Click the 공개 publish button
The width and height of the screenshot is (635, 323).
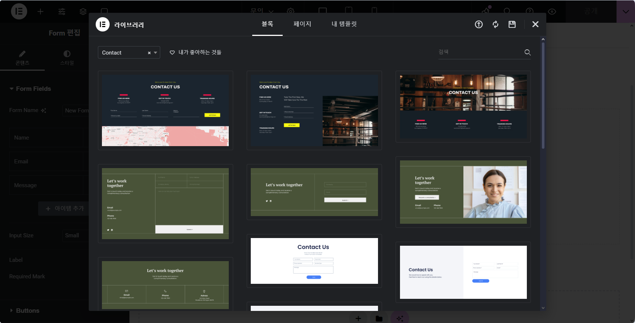[x=591, y=11]
